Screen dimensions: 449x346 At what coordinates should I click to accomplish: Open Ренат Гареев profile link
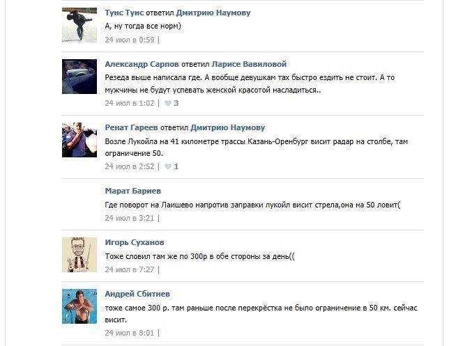tap(131, 127)
